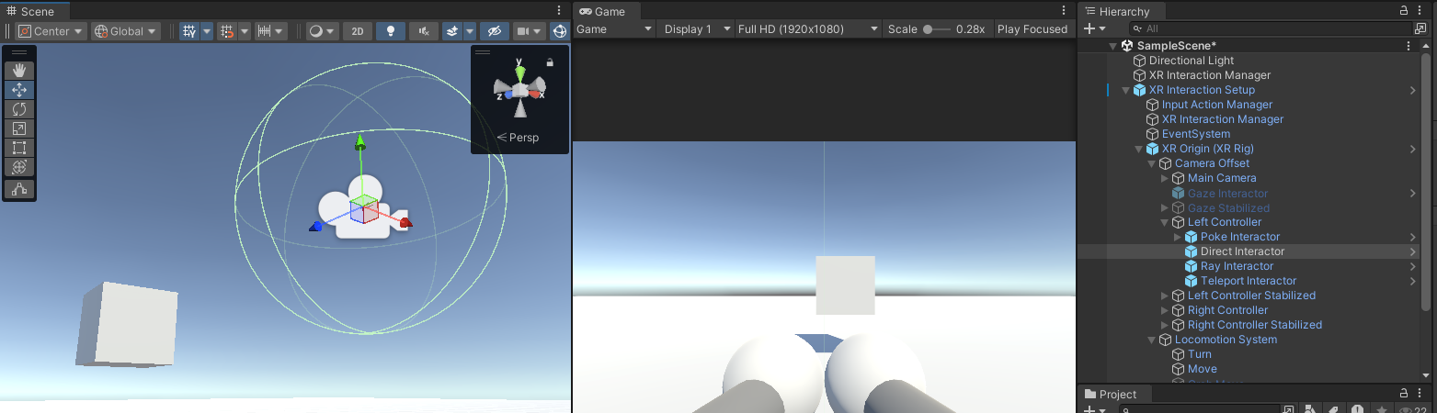
Task: Select the Transform tool
Action: click(19, 167)
